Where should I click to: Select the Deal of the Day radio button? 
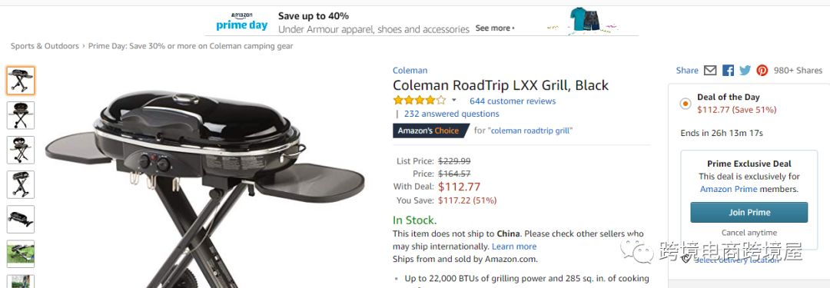[x=686, y=104]
